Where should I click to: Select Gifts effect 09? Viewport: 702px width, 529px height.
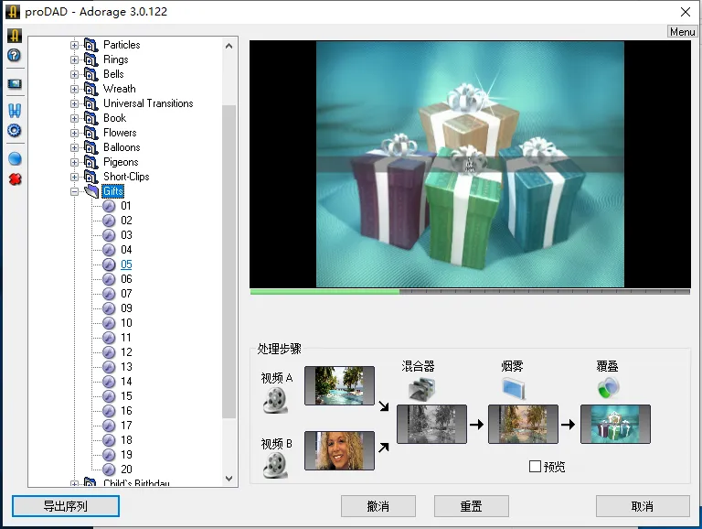click(126, 308)
